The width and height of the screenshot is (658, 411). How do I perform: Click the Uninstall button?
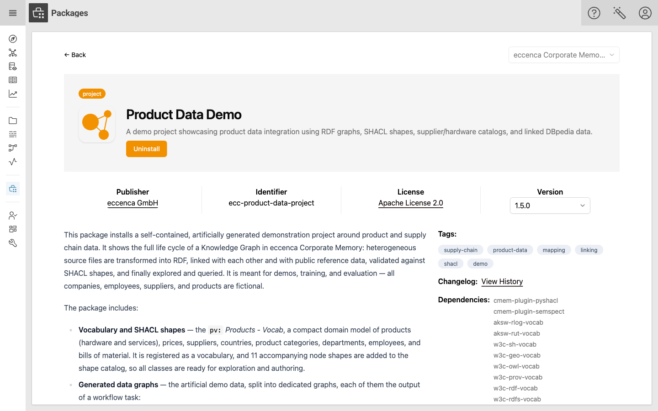click(147, 149)
